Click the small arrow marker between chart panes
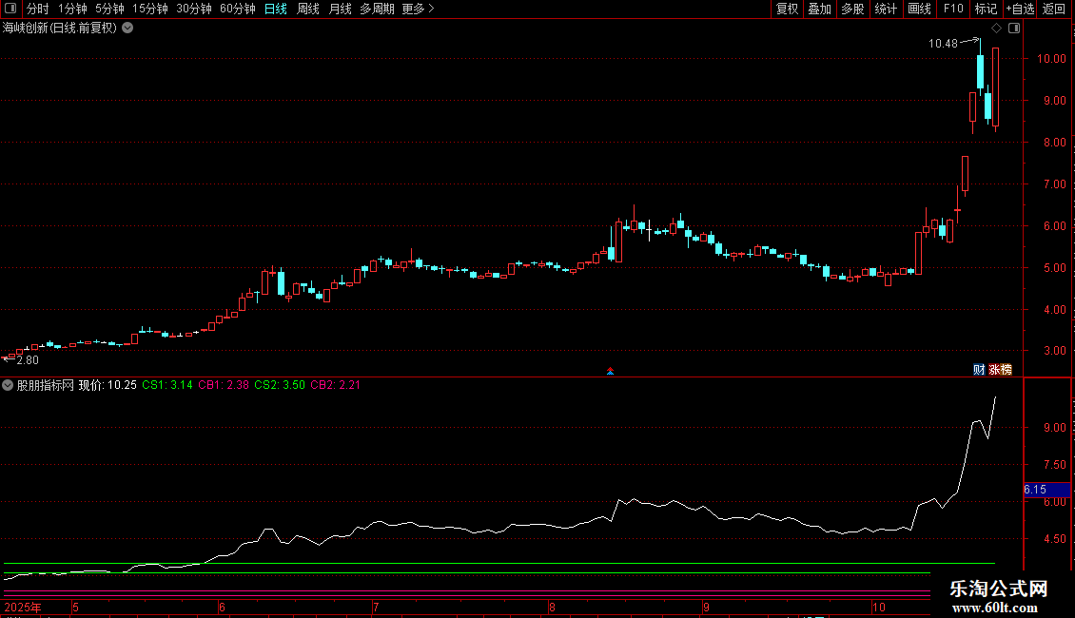This screenshot has width=1075, height=618. coord(610,371)
